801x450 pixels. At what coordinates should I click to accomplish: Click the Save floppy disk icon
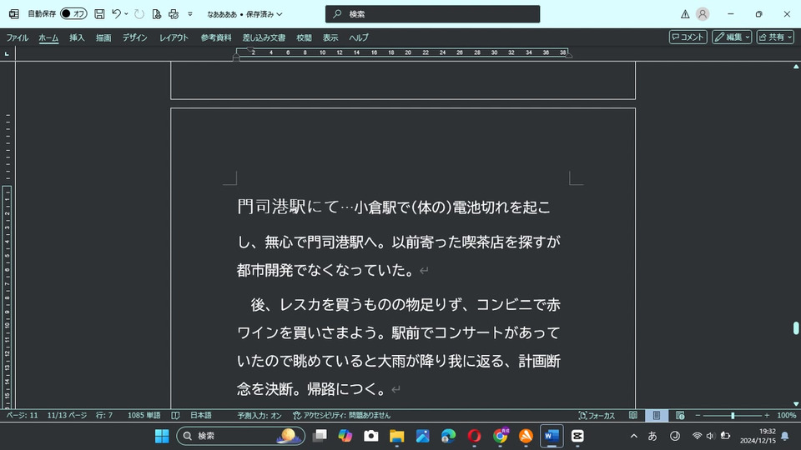pos(99,14)
